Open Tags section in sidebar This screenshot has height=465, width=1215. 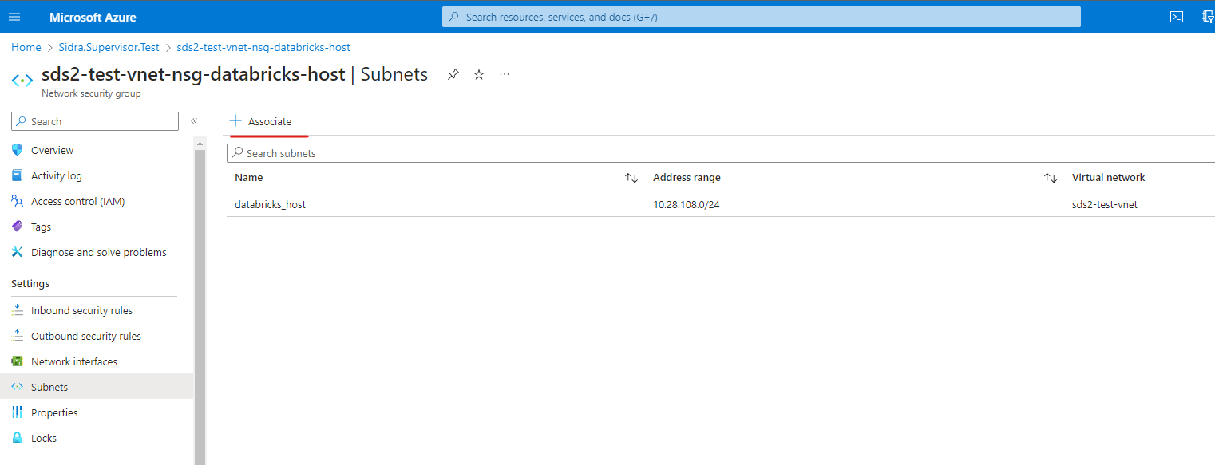[x=41, y=227]
